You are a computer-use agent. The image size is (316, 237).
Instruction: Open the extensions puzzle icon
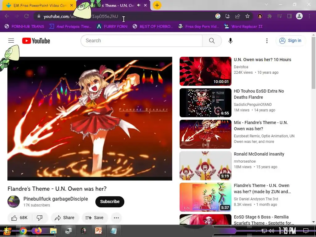[270, 16]
